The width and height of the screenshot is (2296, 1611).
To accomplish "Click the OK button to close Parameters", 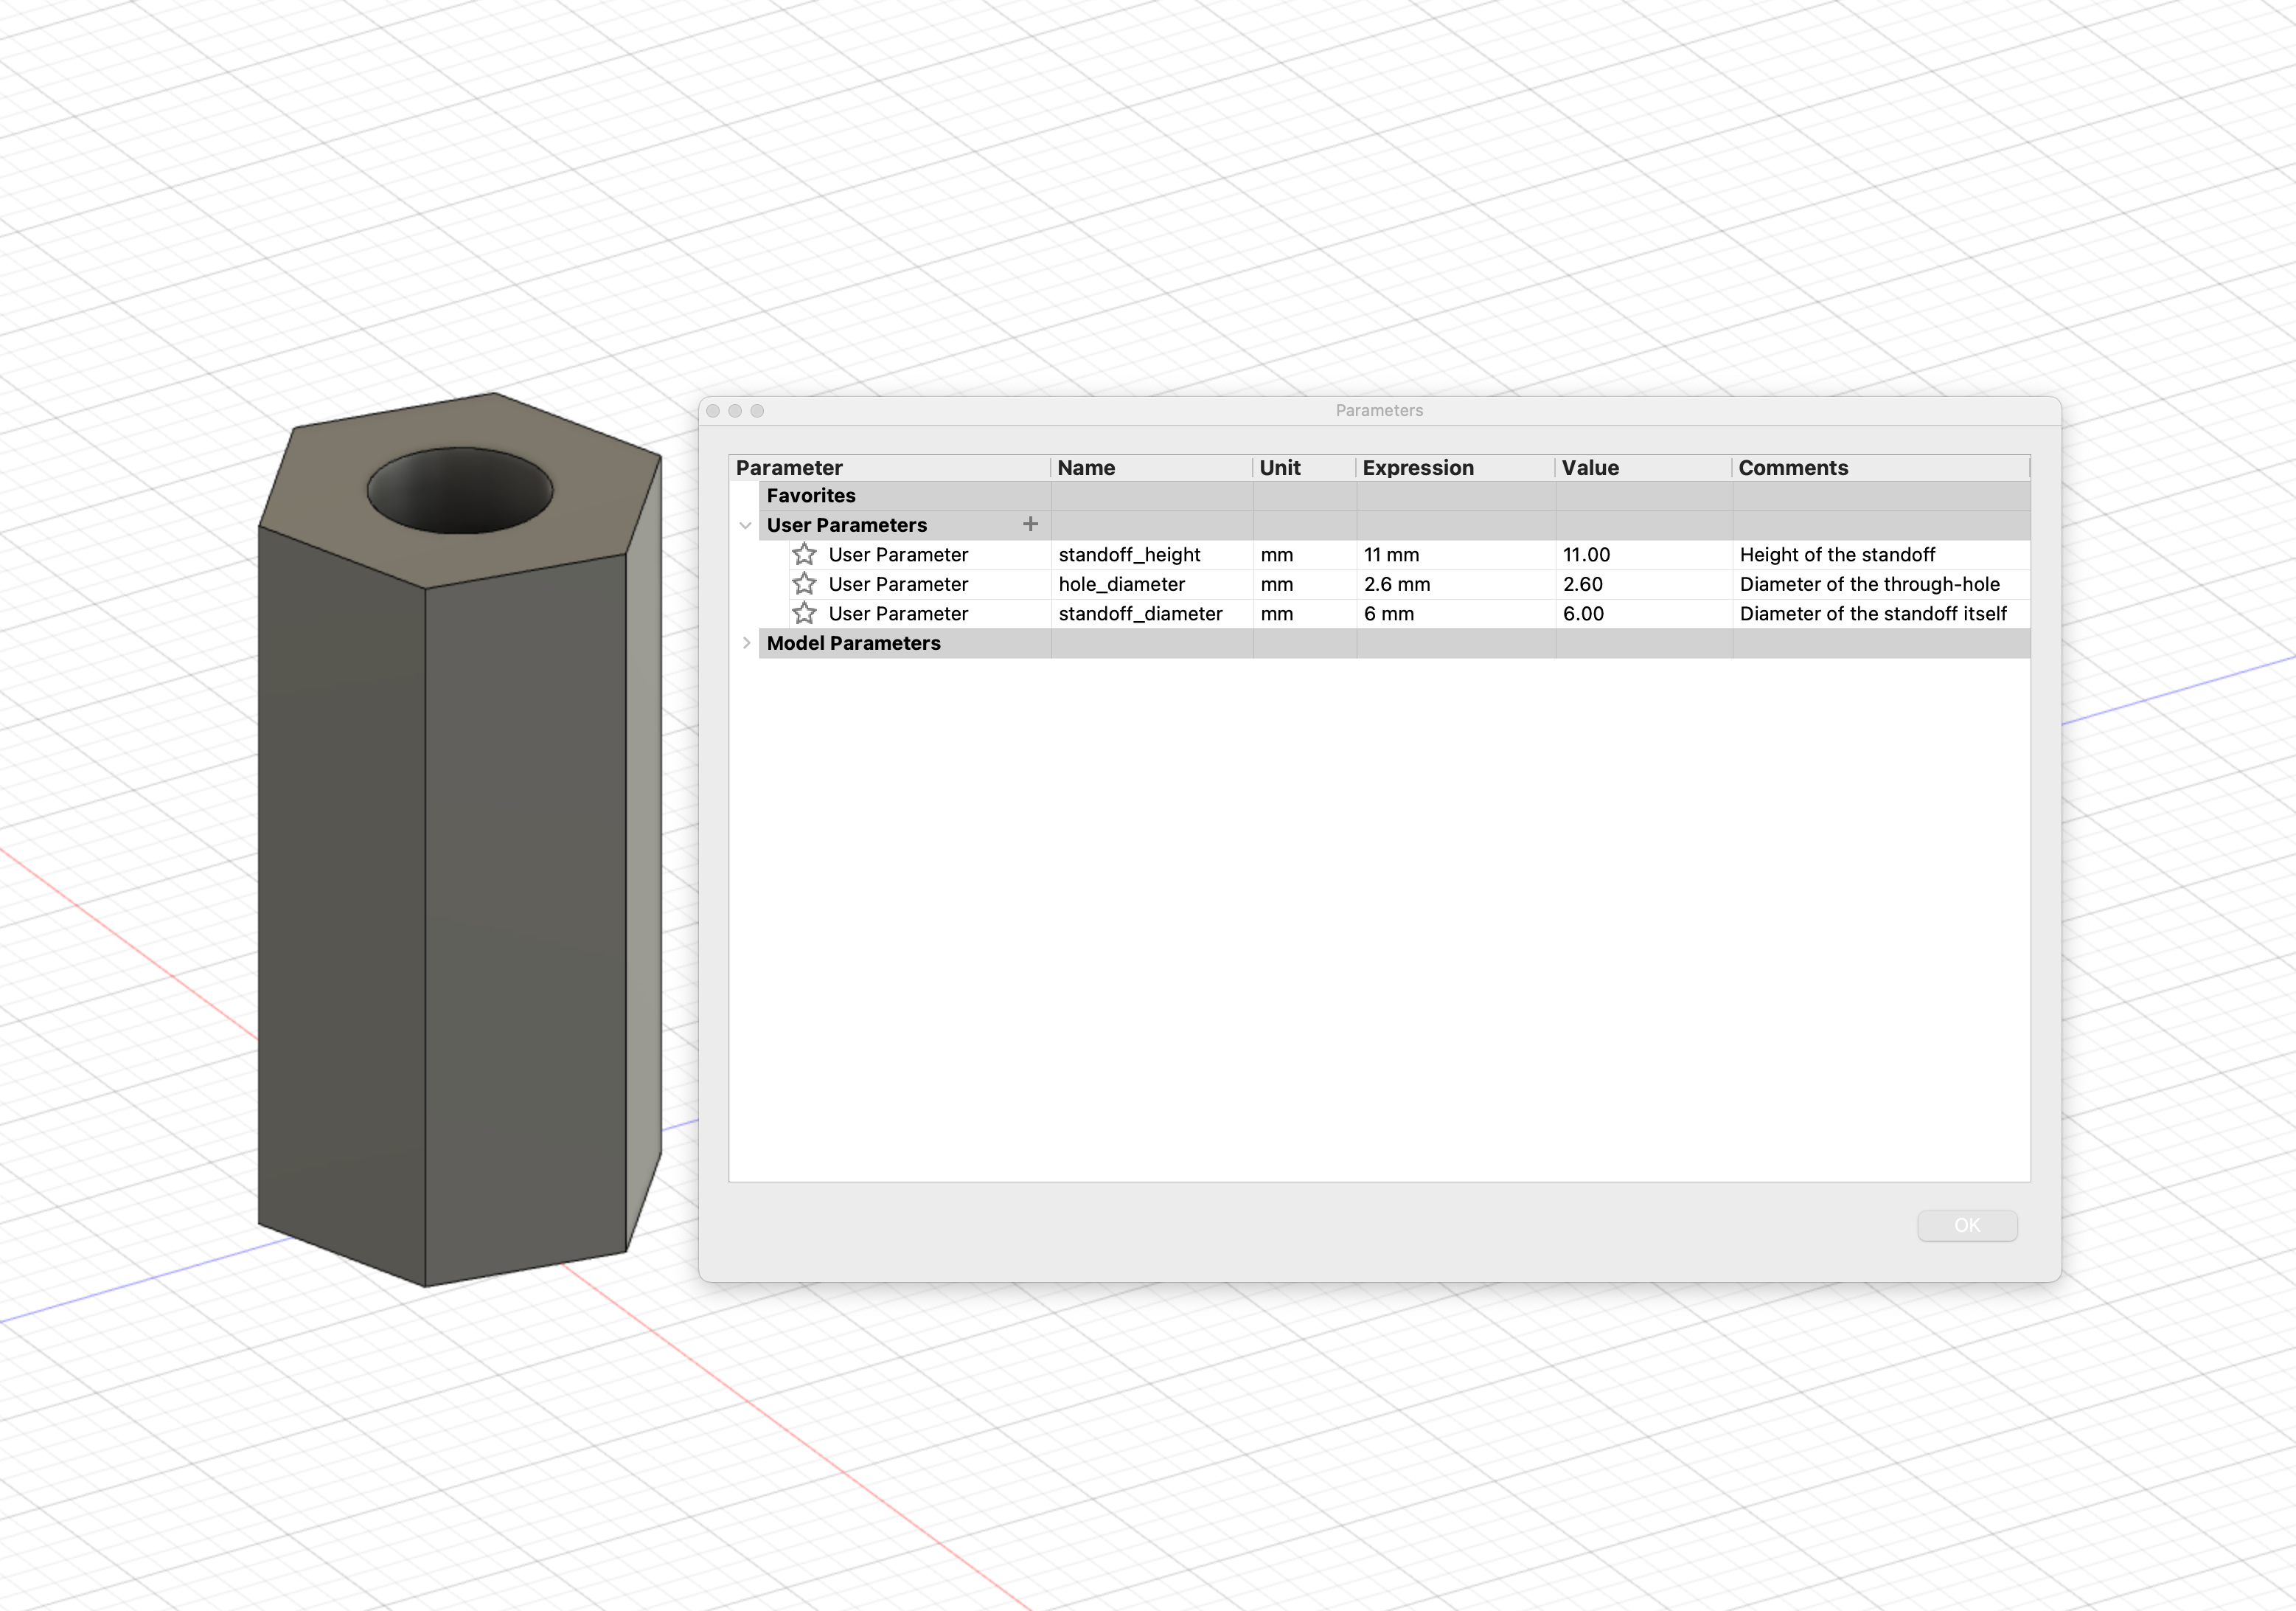I will (1967, 1224).
